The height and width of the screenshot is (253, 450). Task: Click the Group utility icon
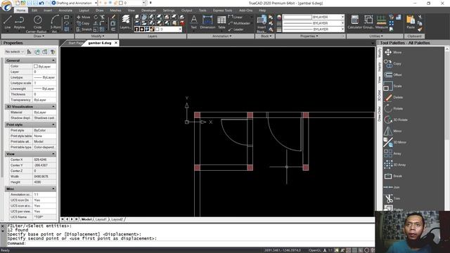(x=368, y=22)
